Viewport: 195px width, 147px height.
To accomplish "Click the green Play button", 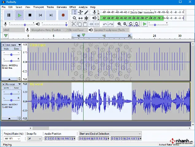I will tap(19, 15).
